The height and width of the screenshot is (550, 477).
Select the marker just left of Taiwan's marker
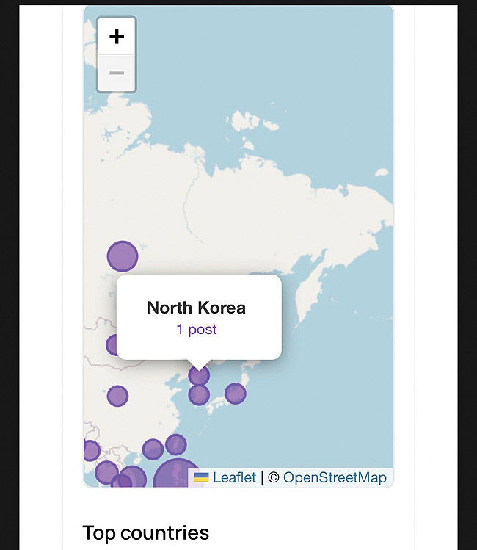(153, 449)
